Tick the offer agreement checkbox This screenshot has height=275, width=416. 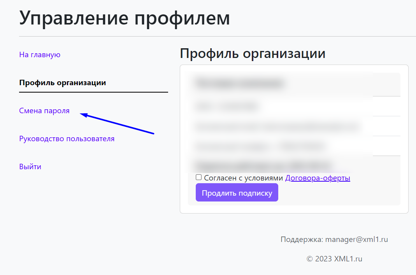click(x=199, y=177)
